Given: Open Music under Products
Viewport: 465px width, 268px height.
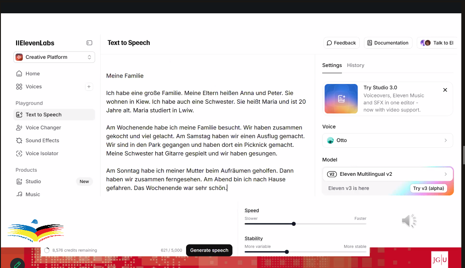Looking at the screenshot, I should click(x=33, y=194).
